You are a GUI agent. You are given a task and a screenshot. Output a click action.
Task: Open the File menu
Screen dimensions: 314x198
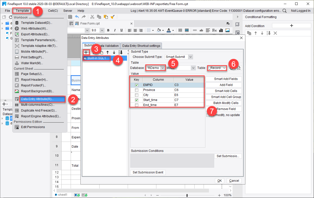click(8, 11)
